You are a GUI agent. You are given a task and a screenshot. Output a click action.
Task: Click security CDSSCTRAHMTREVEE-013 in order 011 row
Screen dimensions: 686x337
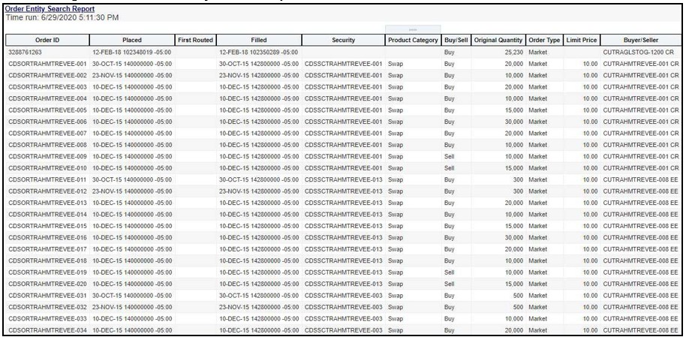(344, 179)
